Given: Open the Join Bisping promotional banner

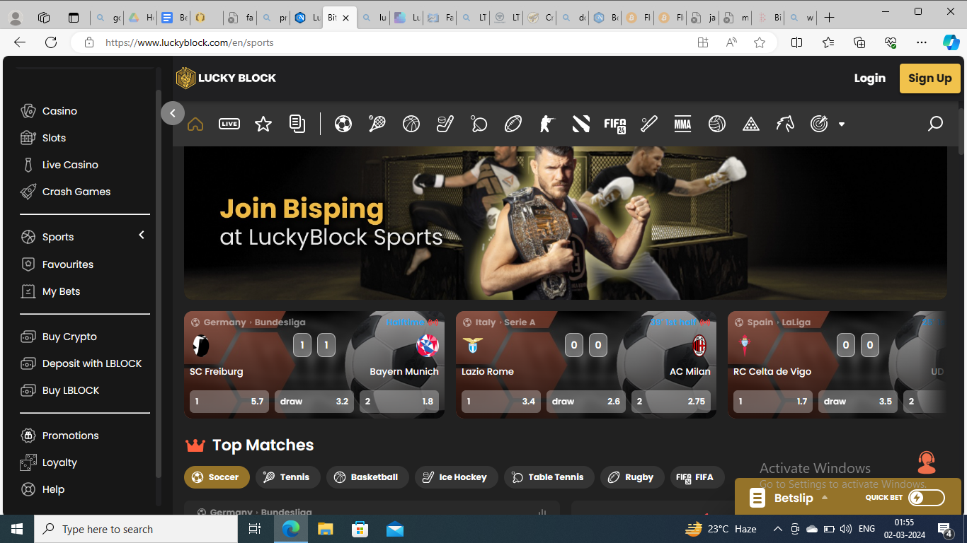Looking at the screenshot, I should tap(565, 223).
